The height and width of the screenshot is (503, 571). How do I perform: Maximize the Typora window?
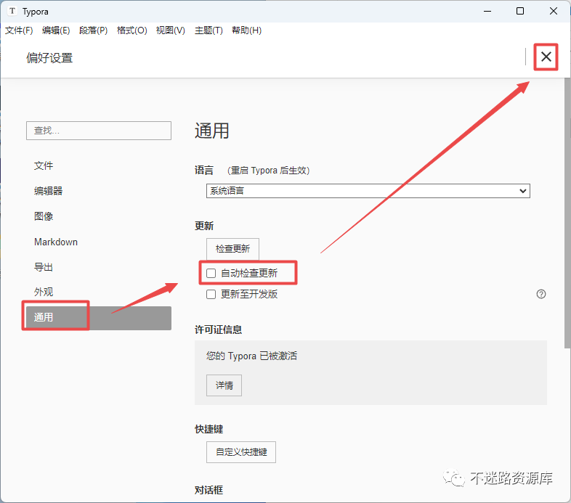[x=520, y=12]
